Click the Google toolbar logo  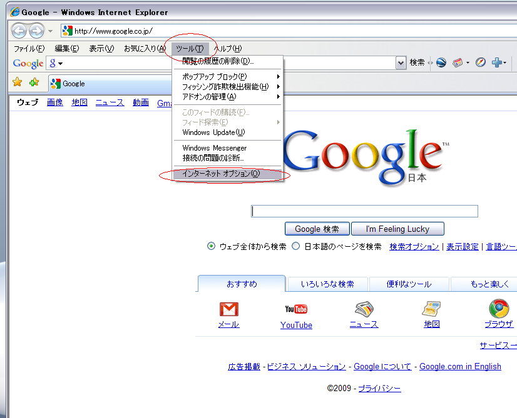28,63
